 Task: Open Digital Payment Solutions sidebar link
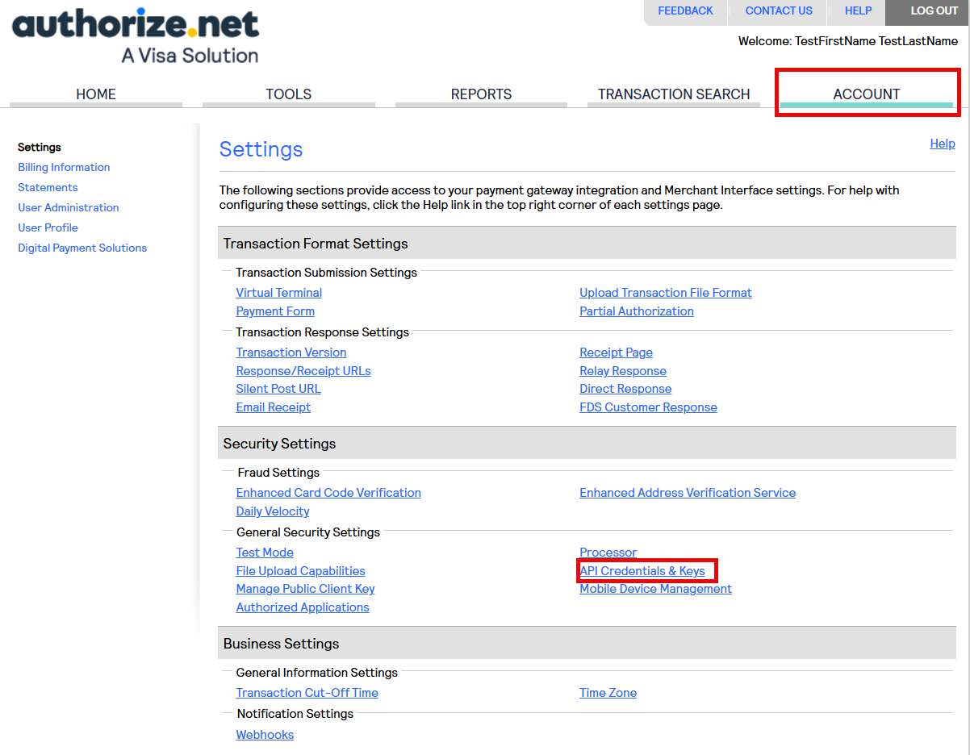pos(82,248)
